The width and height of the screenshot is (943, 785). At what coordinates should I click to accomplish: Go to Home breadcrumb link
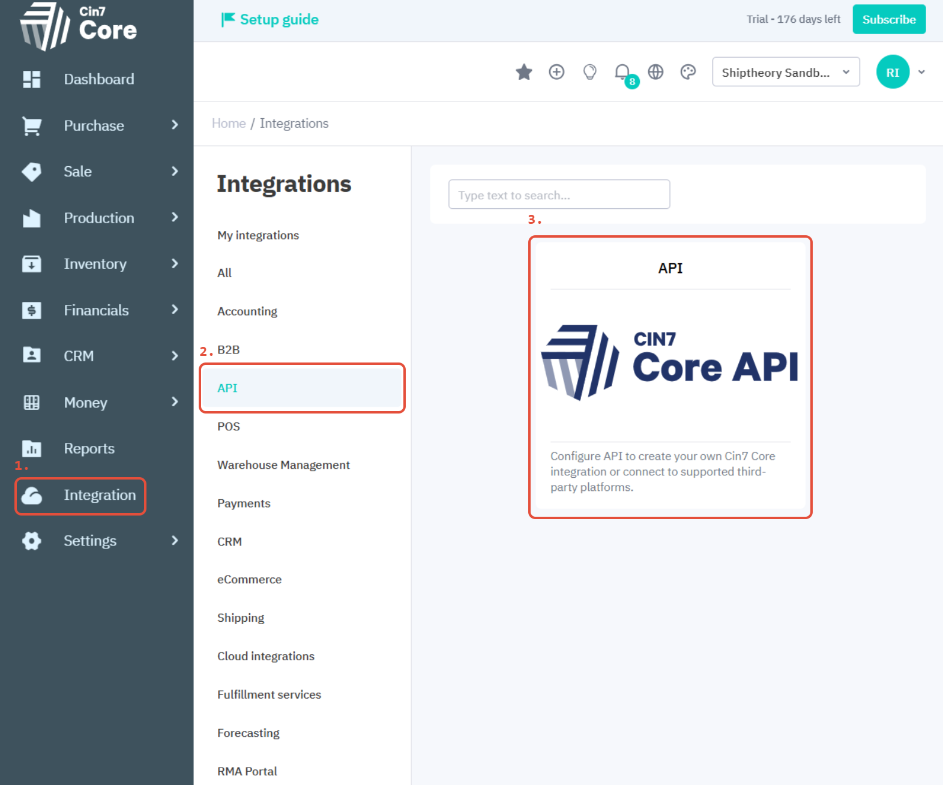coord(229,124)
